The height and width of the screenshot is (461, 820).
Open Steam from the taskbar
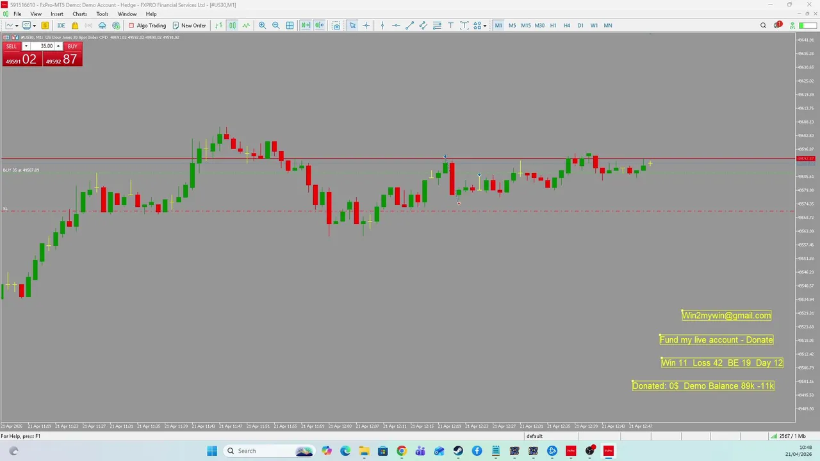(x=458, y=451)
